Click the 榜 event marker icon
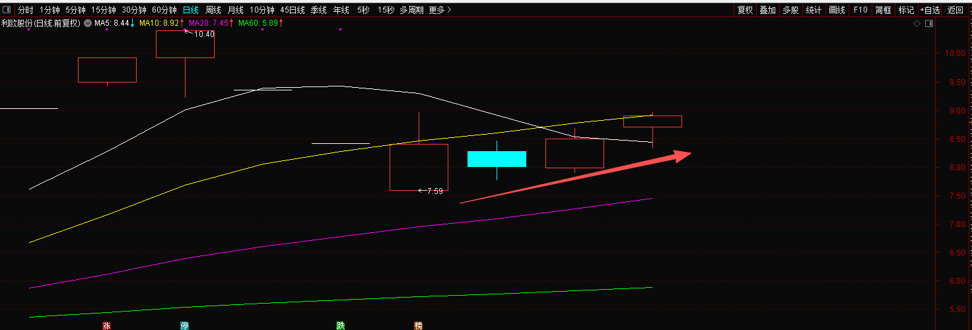972x330 pixels. pos(418,325)
